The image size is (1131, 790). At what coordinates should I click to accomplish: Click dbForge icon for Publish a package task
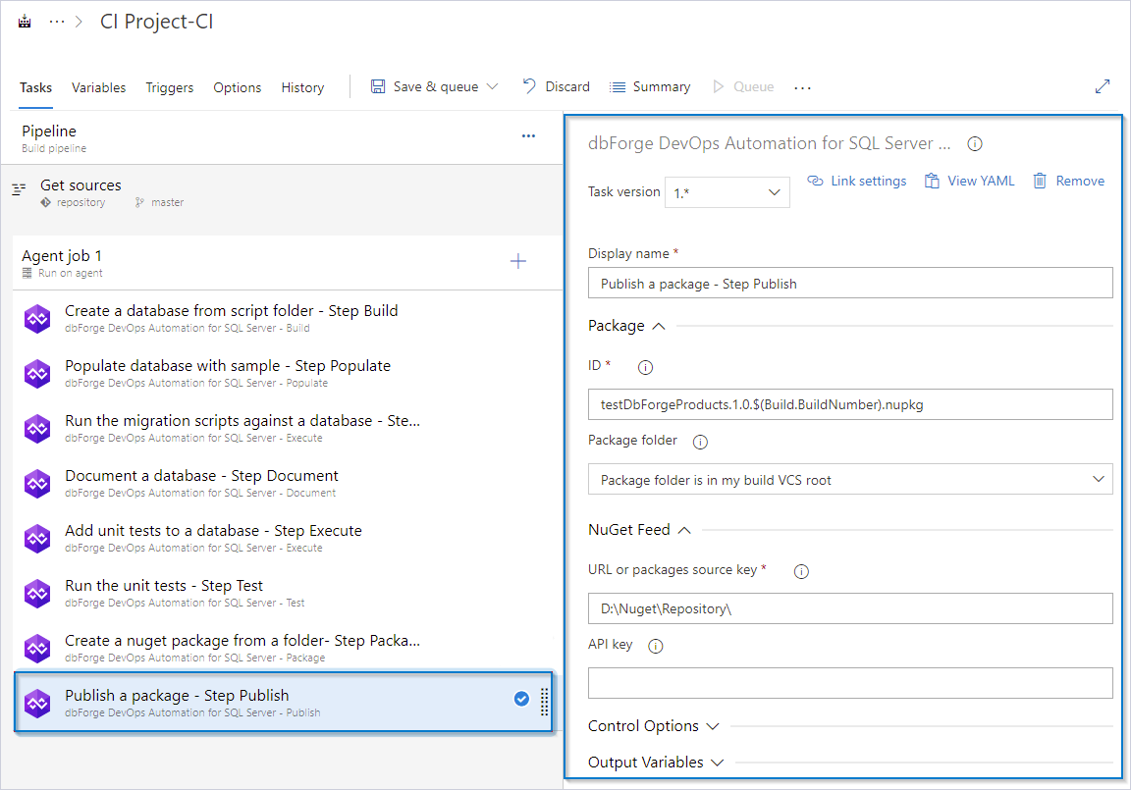[x=37, y=703]
